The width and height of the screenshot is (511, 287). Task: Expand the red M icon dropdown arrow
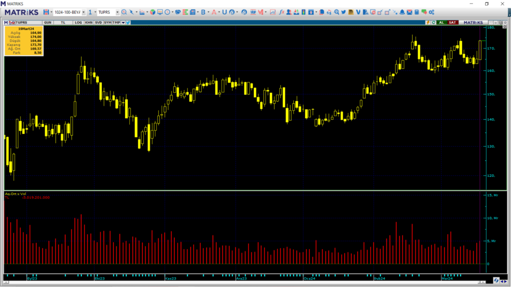coord(265,12)
